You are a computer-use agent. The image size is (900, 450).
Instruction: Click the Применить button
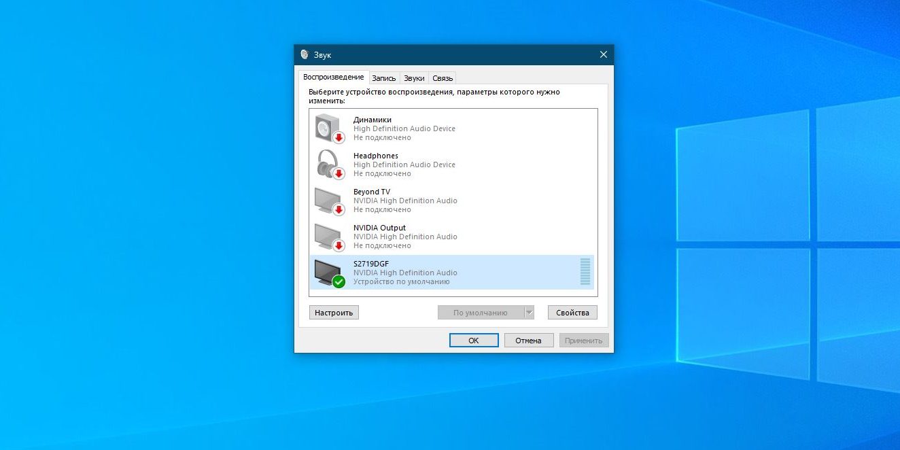584,340
